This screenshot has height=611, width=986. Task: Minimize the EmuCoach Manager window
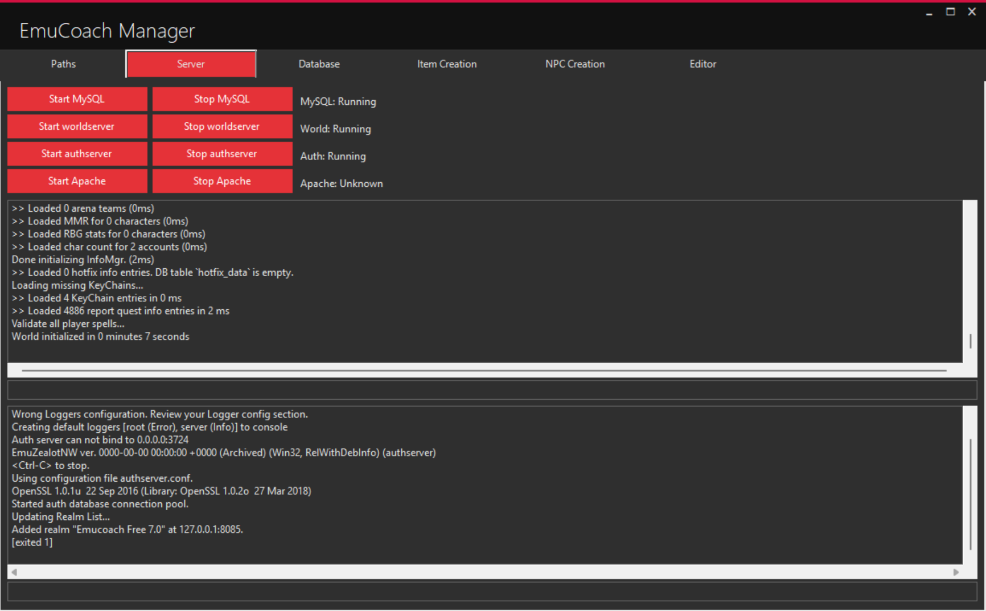(x=929, y=11)
